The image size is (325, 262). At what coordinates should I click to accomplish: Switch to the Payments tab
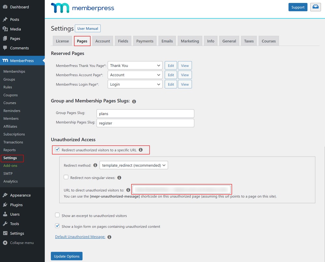coord(145,41)
